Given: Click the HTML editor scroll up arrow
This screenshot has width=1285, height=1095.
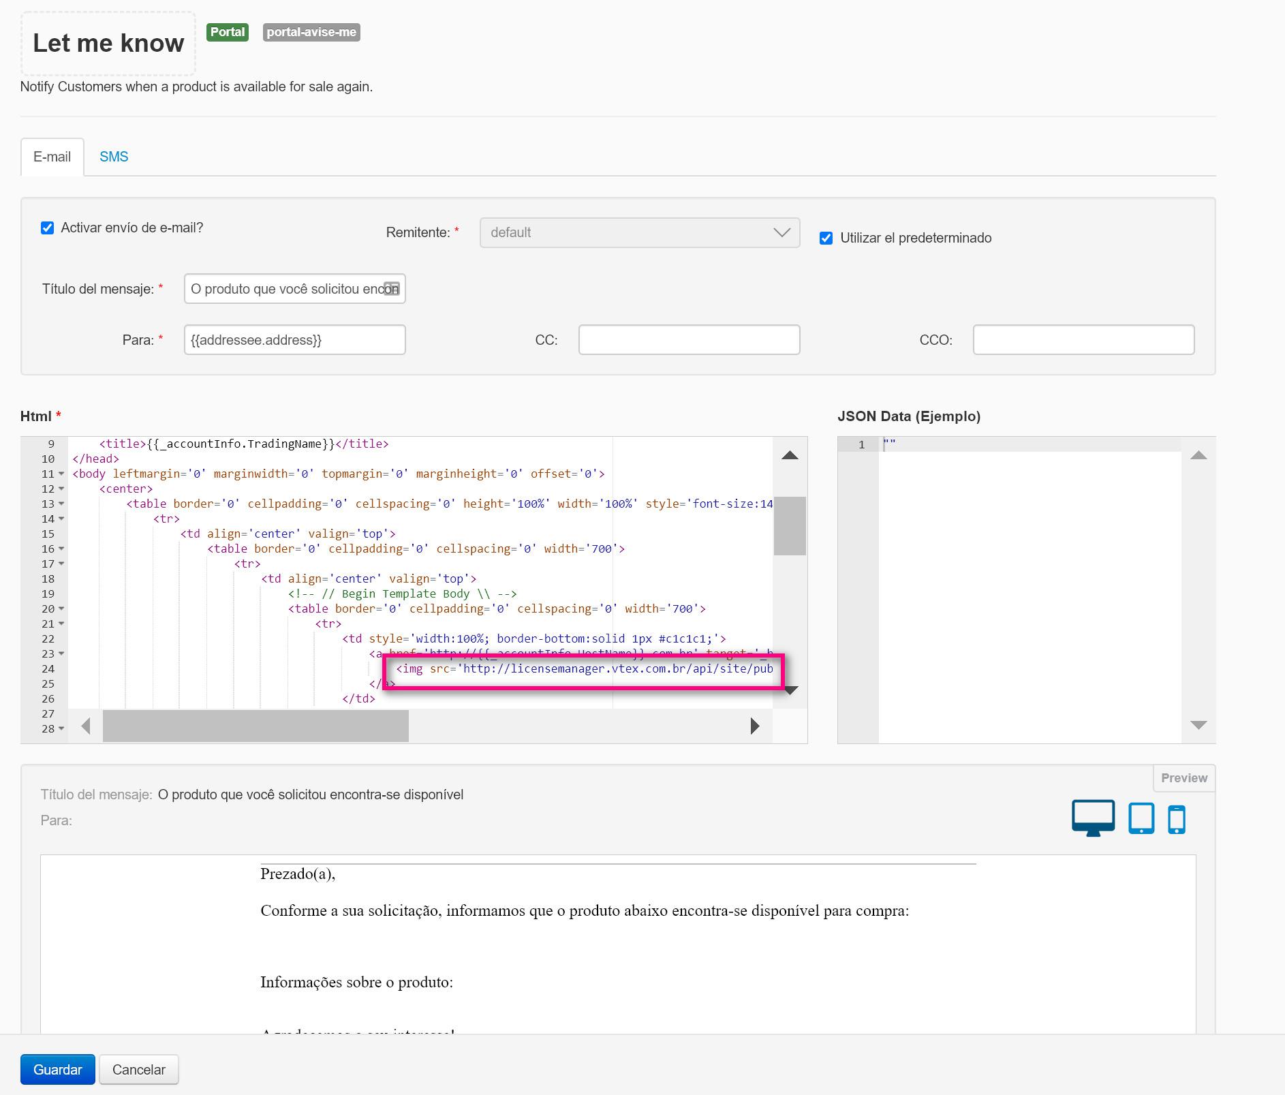Looking at the screenshot, I should click(790, 455).
